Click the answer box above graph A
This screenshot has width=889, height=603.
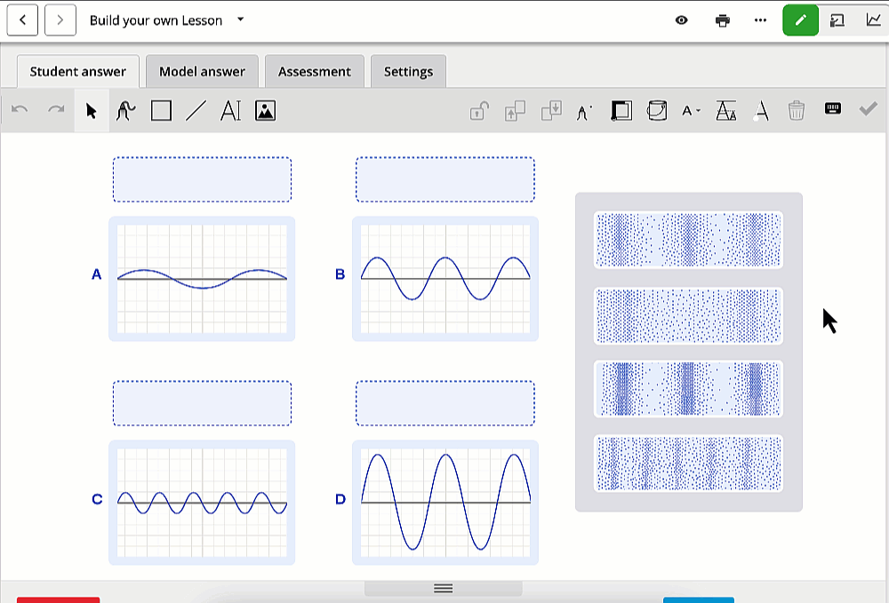point(202,179)
